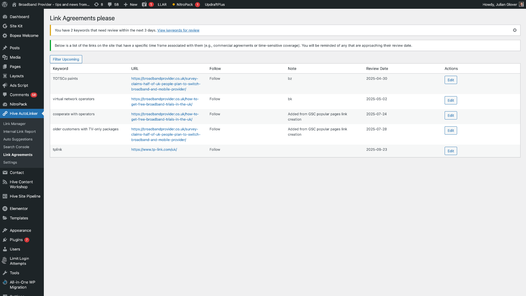The height and width of the screenshot is (296, 526).
Task: Open the tp-link.com URL
Action: (x=154, y=149)
